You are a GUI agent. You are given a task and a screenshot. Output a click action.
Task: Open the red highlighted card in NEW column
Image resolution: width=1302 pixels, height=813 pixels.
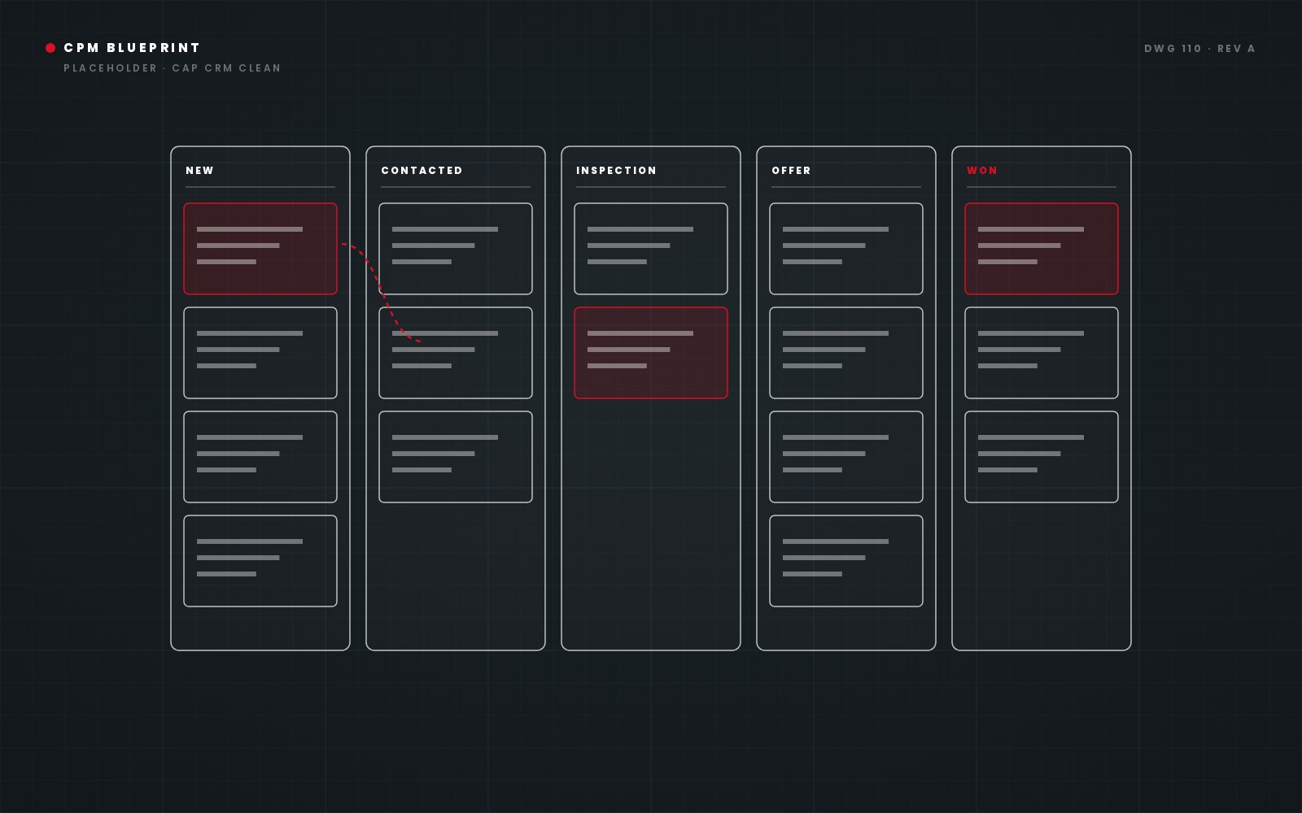[260, 249]
